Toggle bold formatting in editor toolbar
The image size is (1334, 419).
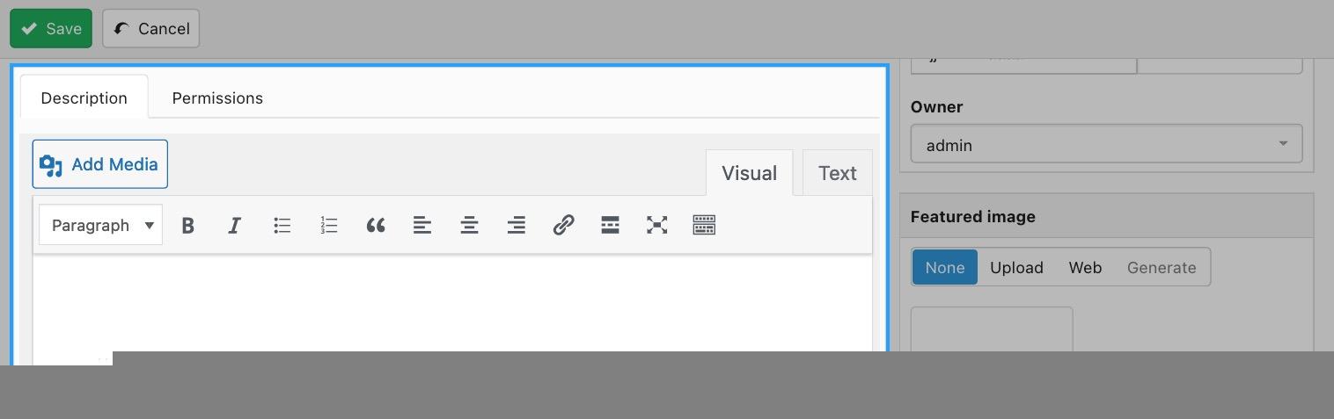(x=187, y=226)
